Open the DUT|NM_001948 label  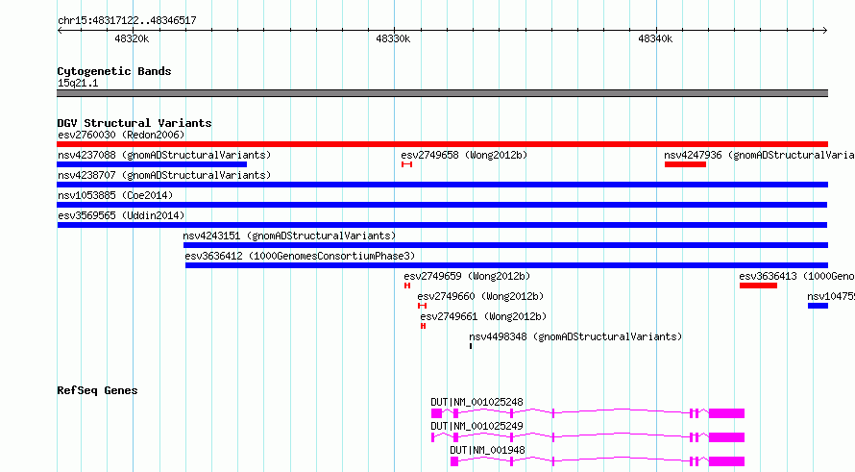(487, 450)
